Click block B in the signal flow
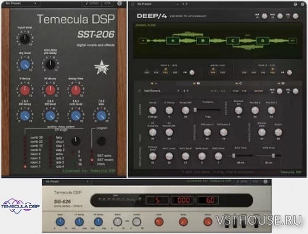Viewport: 308px width, 234px height. pos(203,41)
